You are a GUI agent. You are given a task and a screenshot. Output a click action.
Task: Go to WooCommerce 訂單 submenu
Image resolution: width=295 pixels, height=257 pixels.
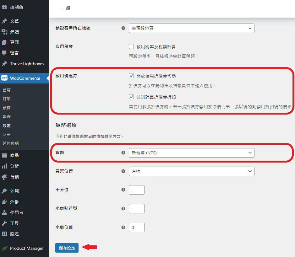[x=7, y=99]
